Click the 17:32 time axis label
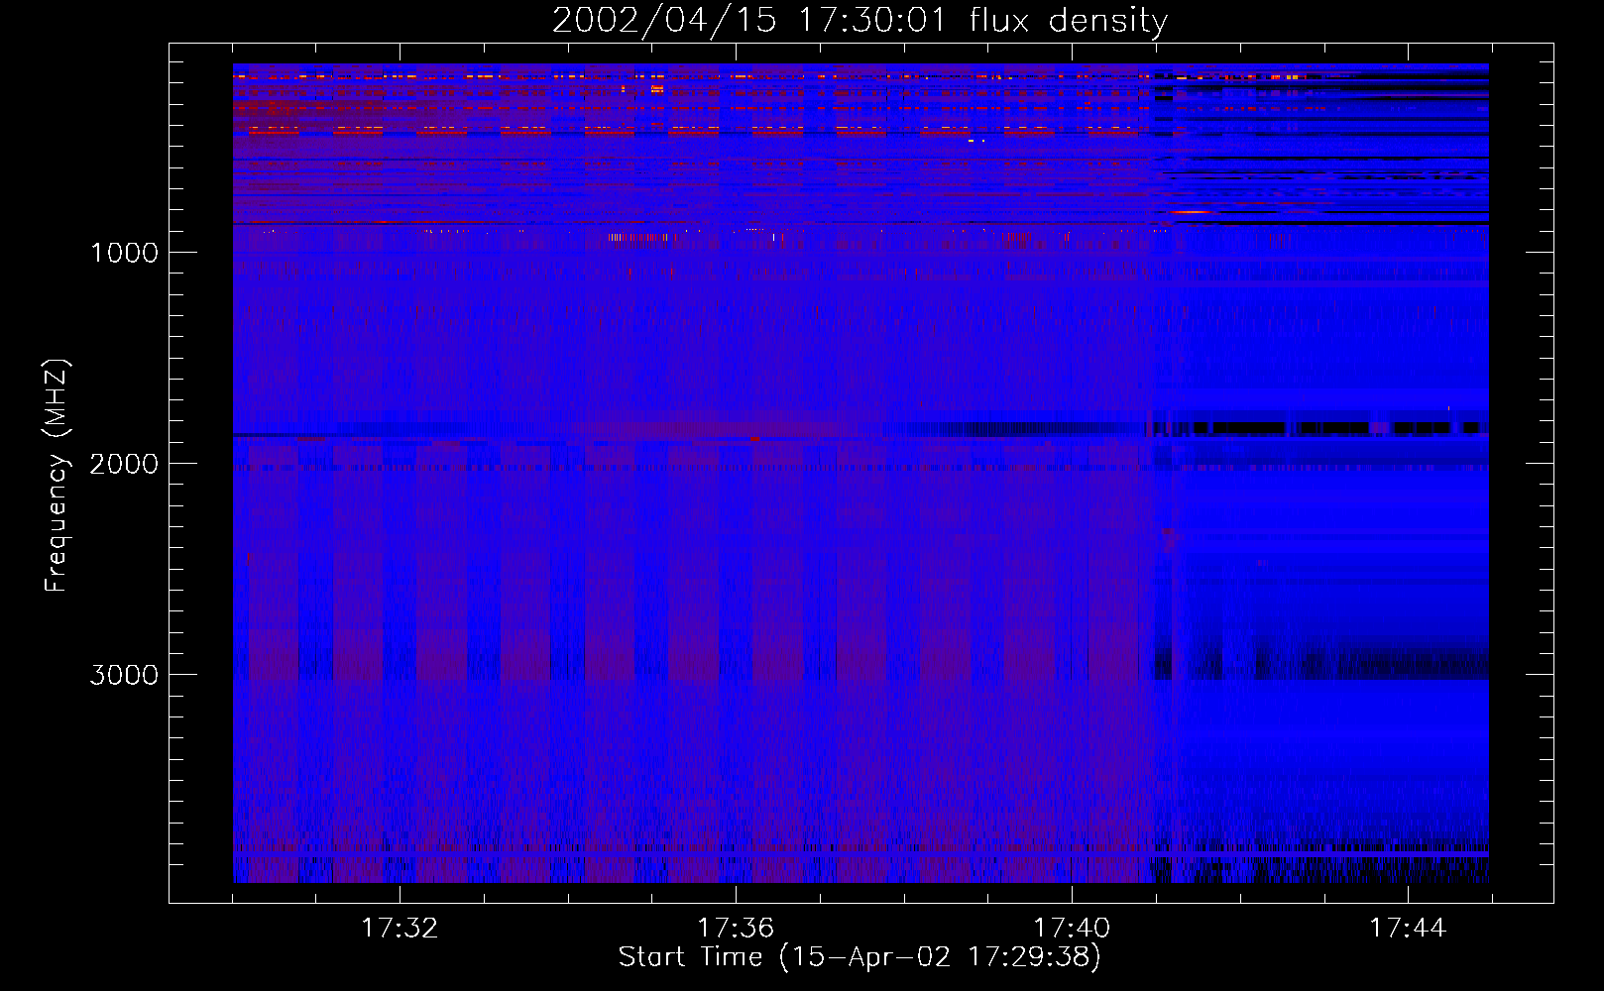 pos(400,929)
